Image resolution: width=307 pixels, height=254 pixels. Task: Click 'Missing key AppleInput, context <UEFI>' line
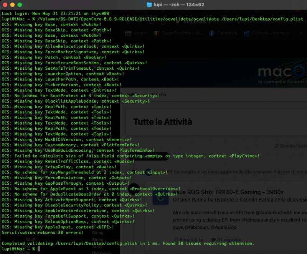point(58,227)
